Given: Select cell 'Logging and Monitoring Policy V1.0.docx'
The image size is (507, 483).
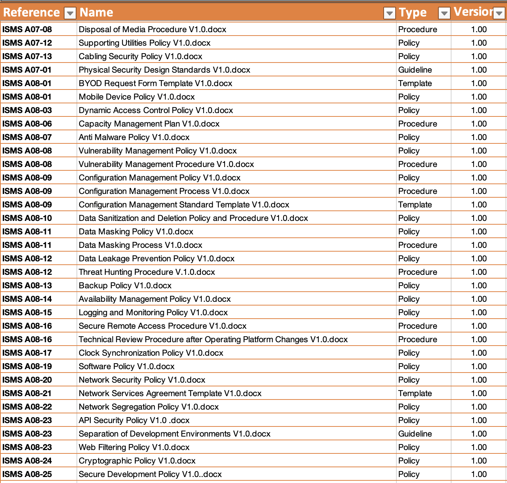Looking at the screenshot, I should coord(237,312).
